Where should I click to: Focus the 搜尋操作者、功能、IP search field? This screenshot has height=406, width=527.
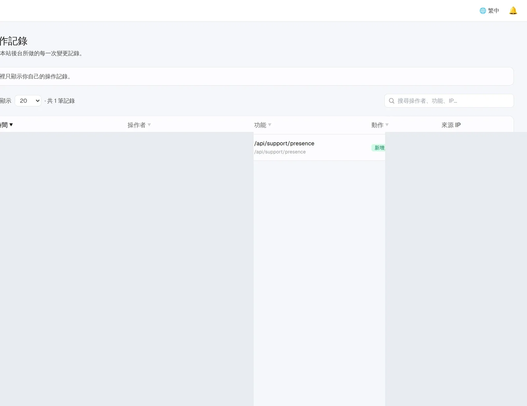(x=449, y=101)
